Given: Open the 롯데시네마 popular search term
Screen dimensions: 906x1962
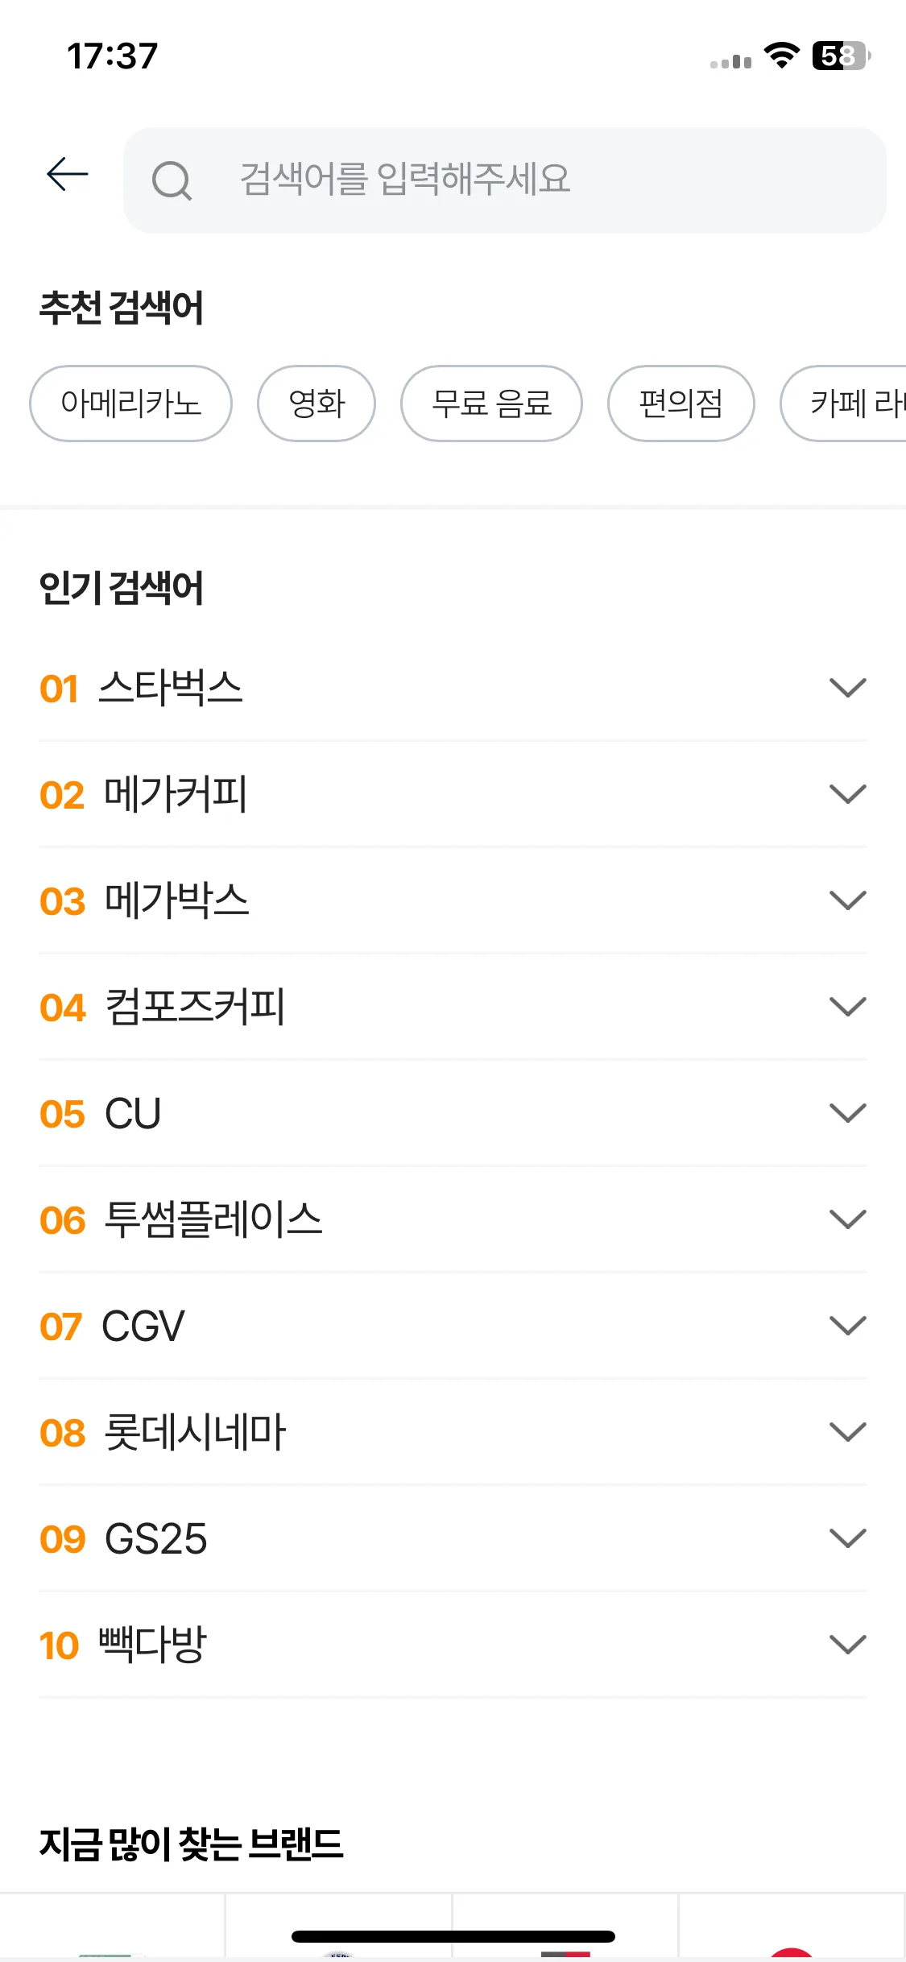Looking at the screenshot, I should click(195, 1432).
